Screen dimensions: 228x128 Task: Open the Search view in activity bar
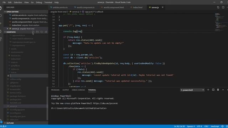click(x=1, y=16)
